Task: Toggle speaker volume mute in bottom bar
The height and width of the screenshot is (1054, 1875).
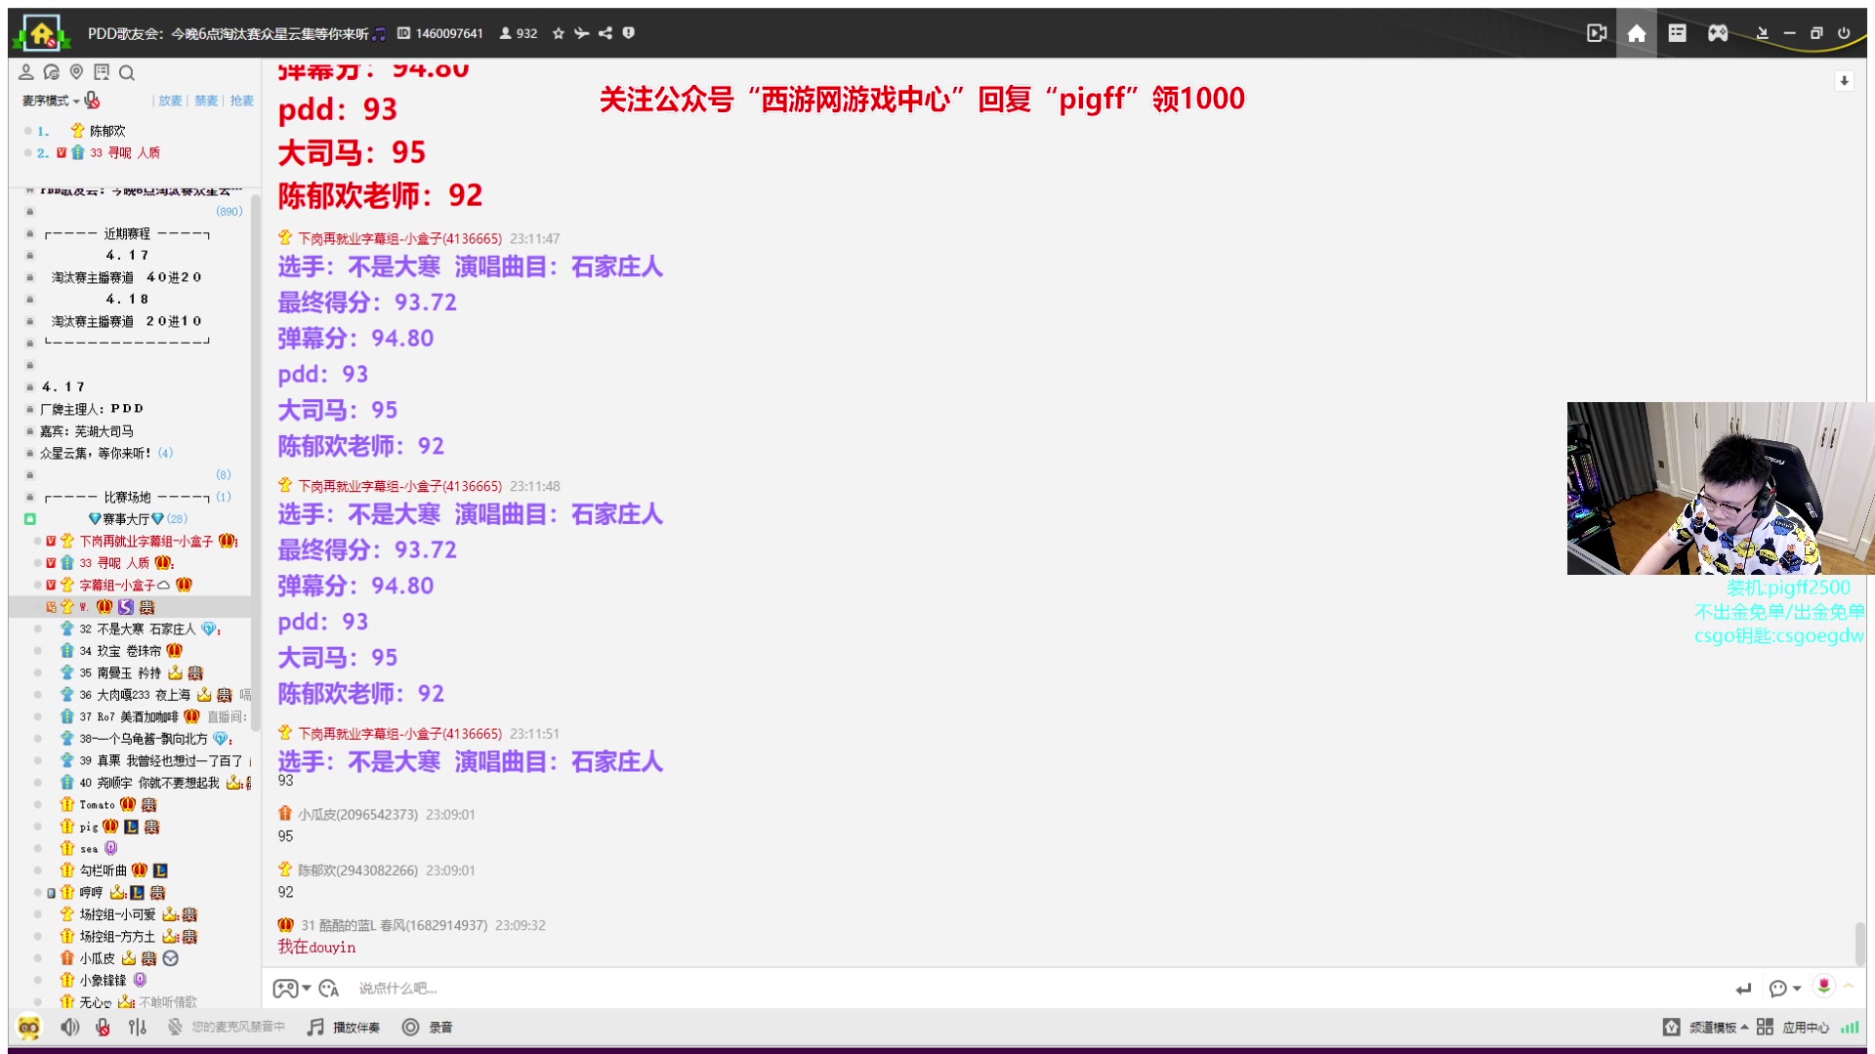Action: [70, 1027]
